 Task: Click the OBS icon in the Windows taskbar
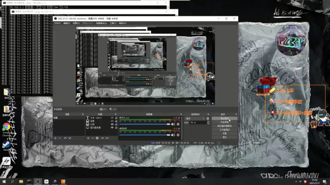pos(38,181)
